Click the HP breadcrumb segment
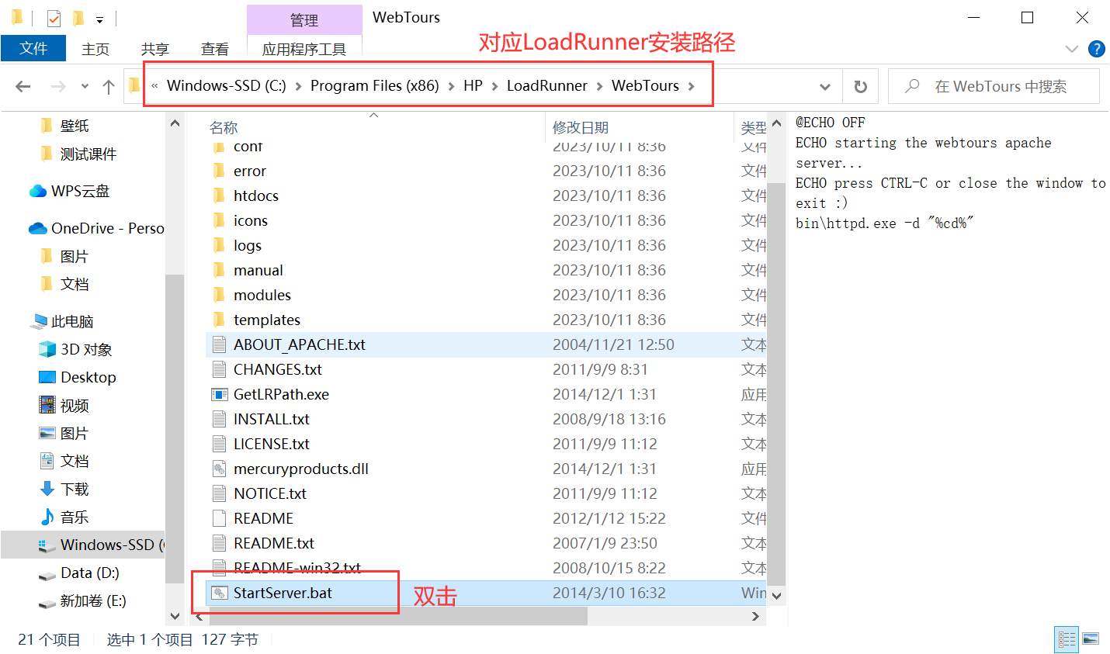 coord(473,85)
